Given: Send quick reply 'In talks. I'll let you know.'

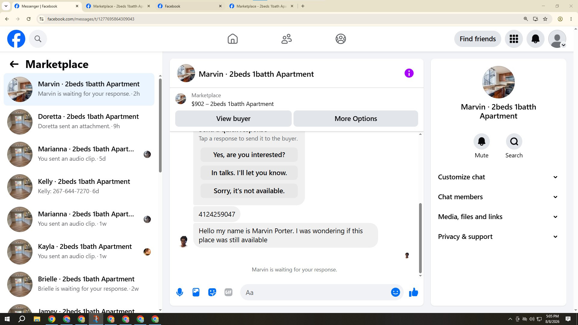Looking at the screenshot, I should [249, 173].
